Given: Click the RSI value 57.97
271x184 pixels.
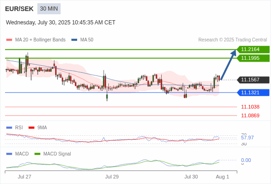Looking at the screenshot, I should [x=247, y=138].
